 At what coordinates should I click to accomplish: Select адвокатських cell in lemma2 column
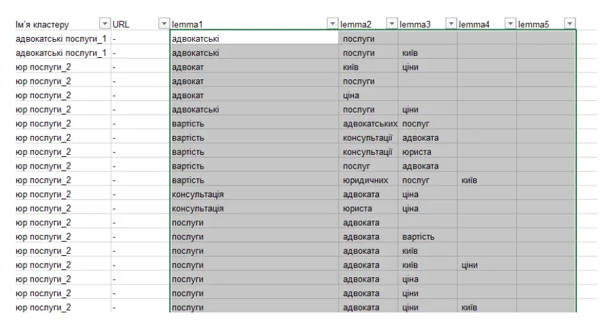(368, 124)
